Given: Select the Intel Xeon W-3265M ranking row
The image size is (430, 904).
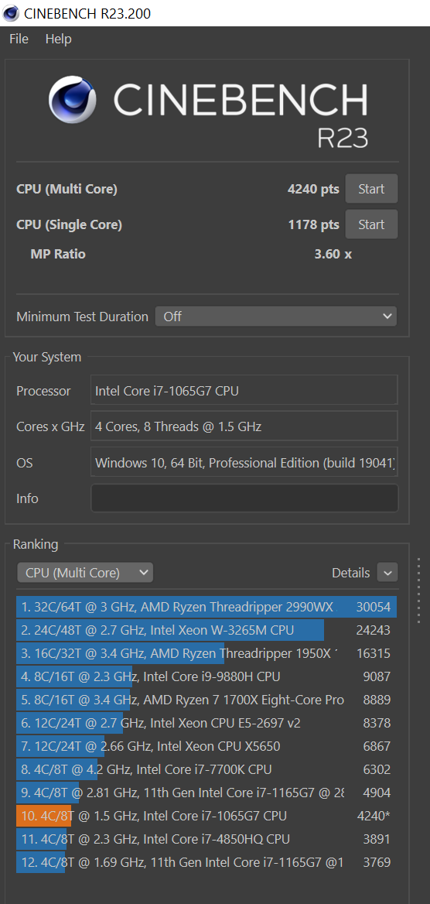Looking at the screenshot, I should point(206,630).
